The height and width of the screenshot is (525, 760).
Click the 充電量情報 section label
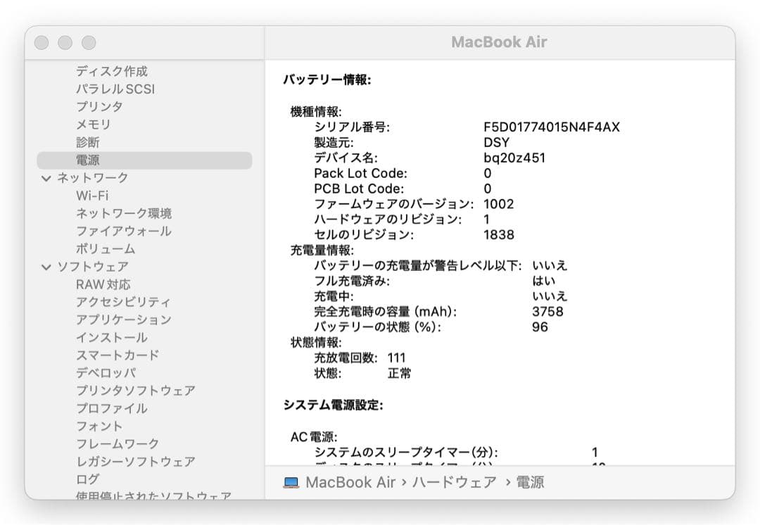point(322,251)
